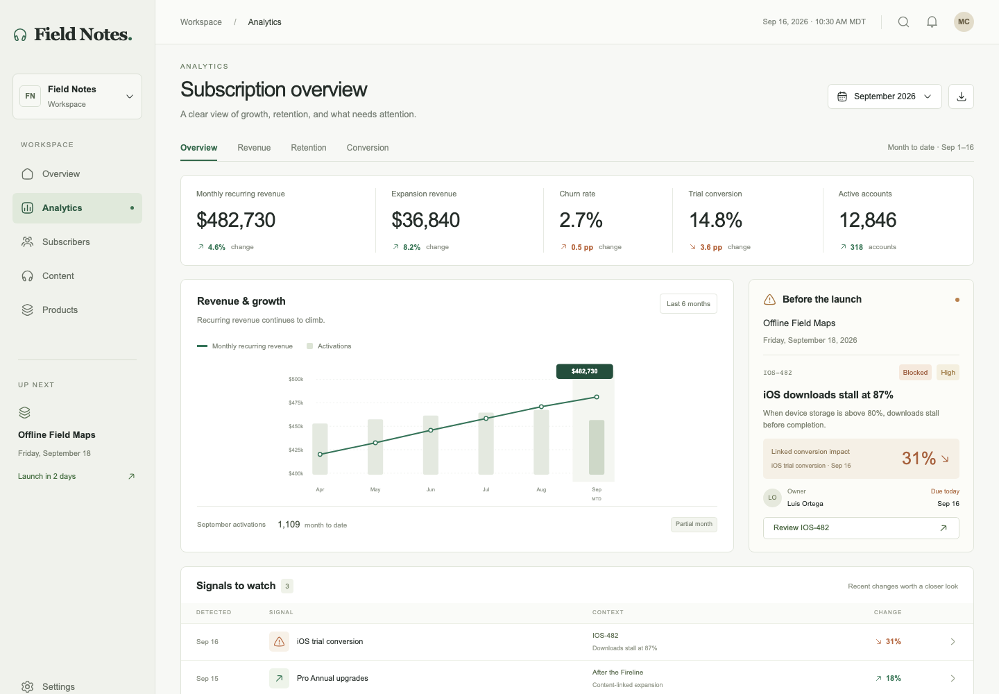
Task: Click the Blocked status tag
Action: (915, 373)
